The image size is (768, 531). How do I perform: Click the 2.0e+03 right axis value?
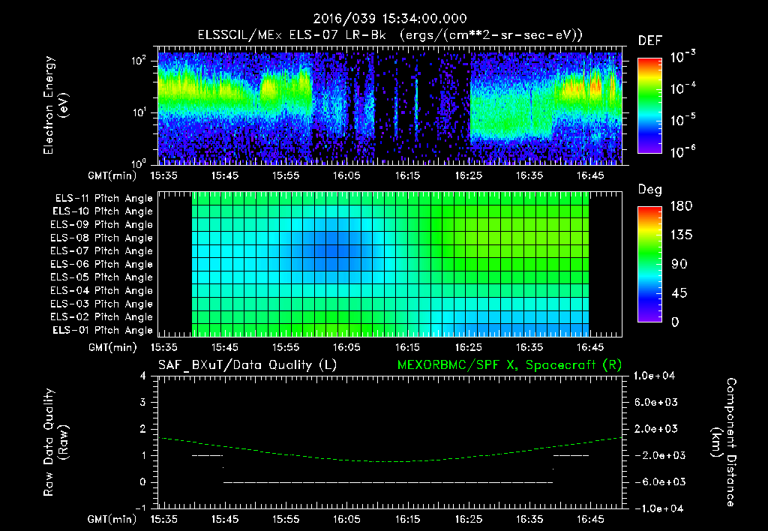coord(656,429)
